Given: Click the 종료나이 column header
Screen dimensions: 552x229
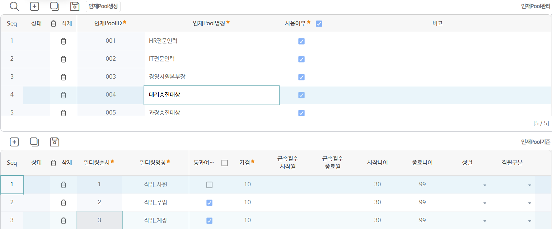Looking at the screenshot, I should tap(422, 163).
